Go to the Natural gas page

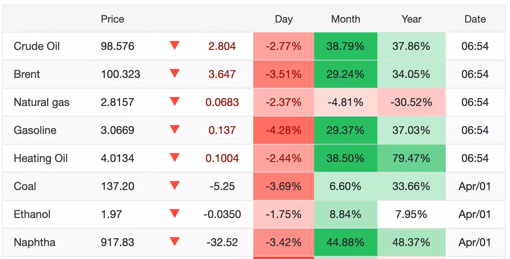tap(41, 102)
